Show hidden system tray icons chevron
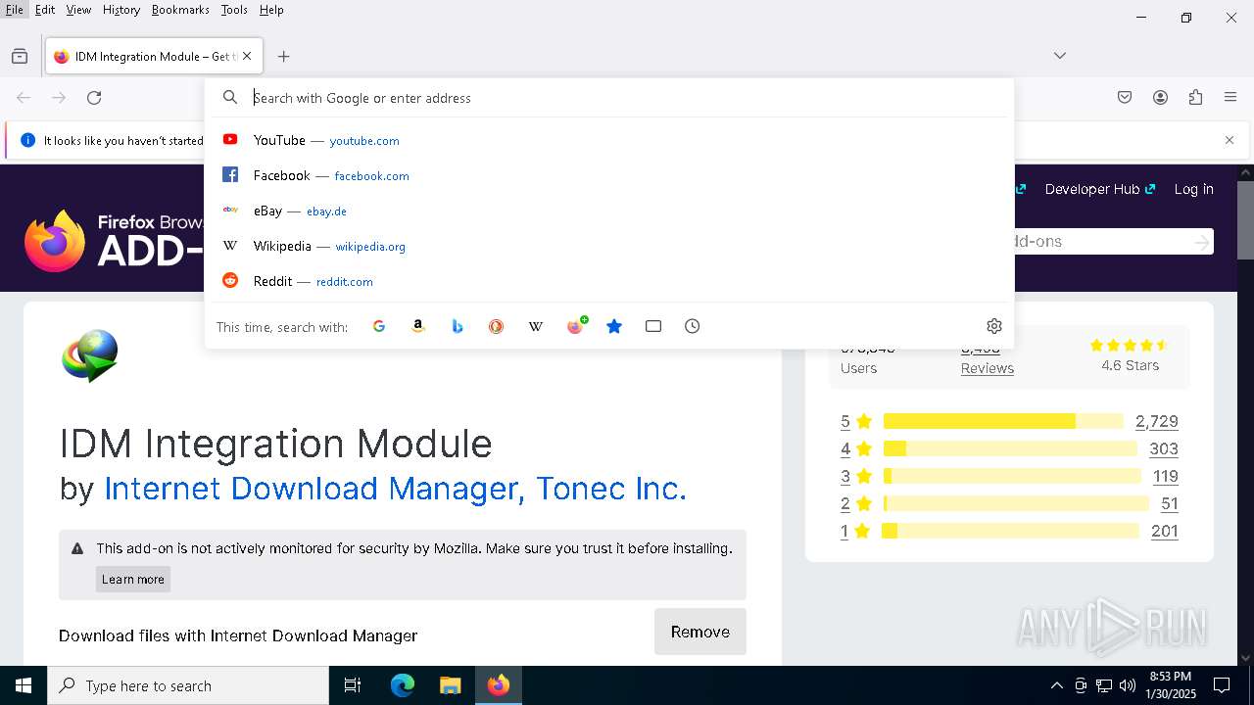Viewport: 1254px width, 705px height. (1056, 685)
